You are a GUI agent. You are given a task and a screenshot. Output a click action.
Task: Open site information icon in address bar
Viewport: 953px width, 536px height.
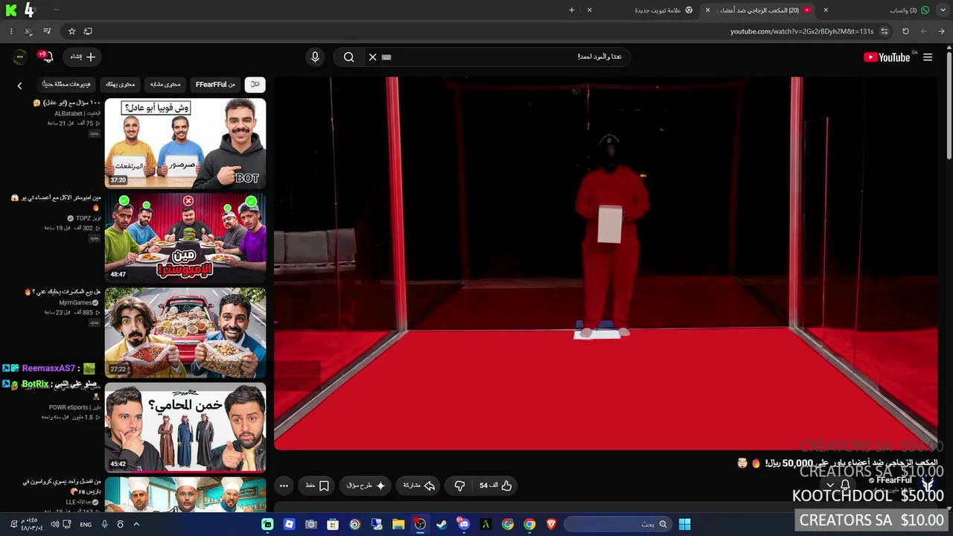pyautogui.click(x=884, y=31)
